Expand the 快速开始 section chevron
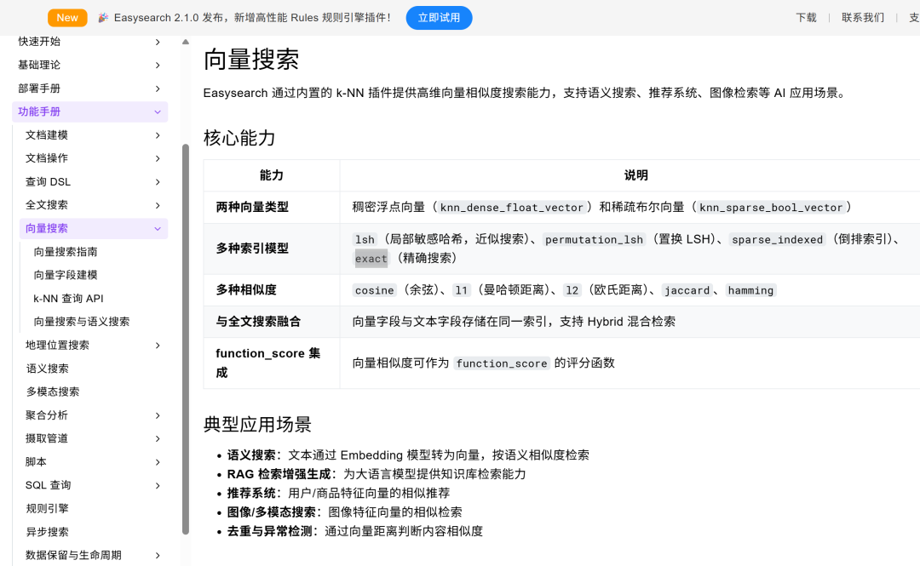 pyautogui.click(x=158, y=42)
